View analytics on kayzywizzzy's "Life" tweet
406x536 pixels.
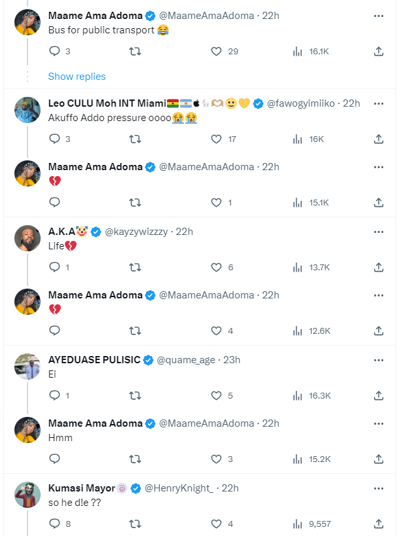pos(297,267)
